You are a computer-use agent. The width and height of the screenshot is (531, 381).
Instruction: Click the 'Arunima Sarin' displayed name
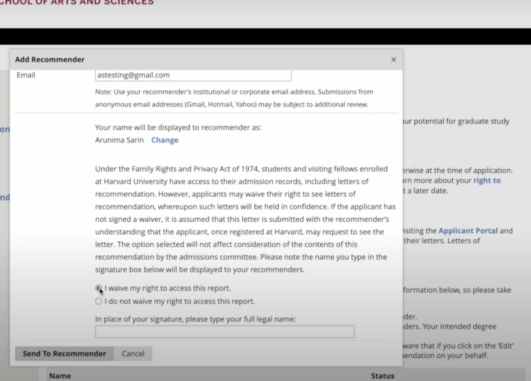tap(119, 140)
